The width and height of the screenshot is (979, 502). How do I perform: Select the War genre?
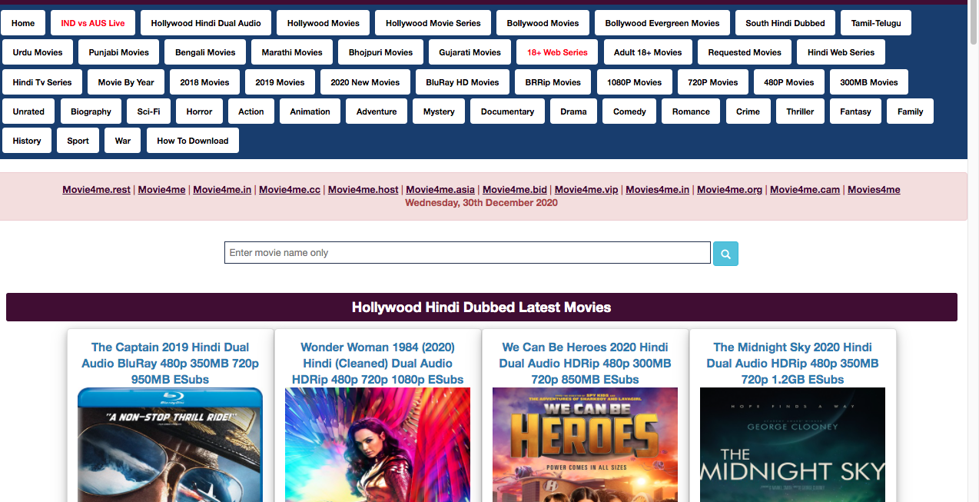click(x=123, y=141)
